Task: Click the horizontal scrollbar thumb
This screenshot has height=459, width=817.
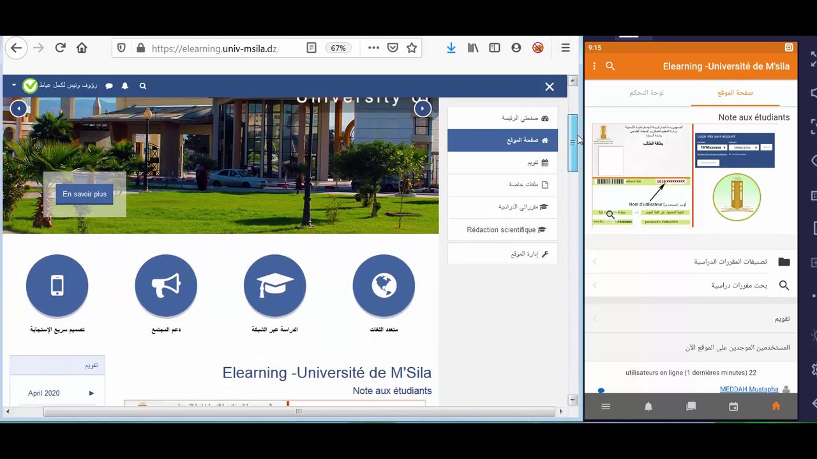Action: coord(299,412)
